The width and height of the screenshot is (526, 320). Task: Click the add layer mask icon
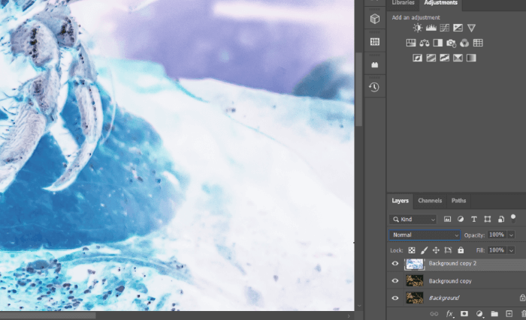pos(464,313)
